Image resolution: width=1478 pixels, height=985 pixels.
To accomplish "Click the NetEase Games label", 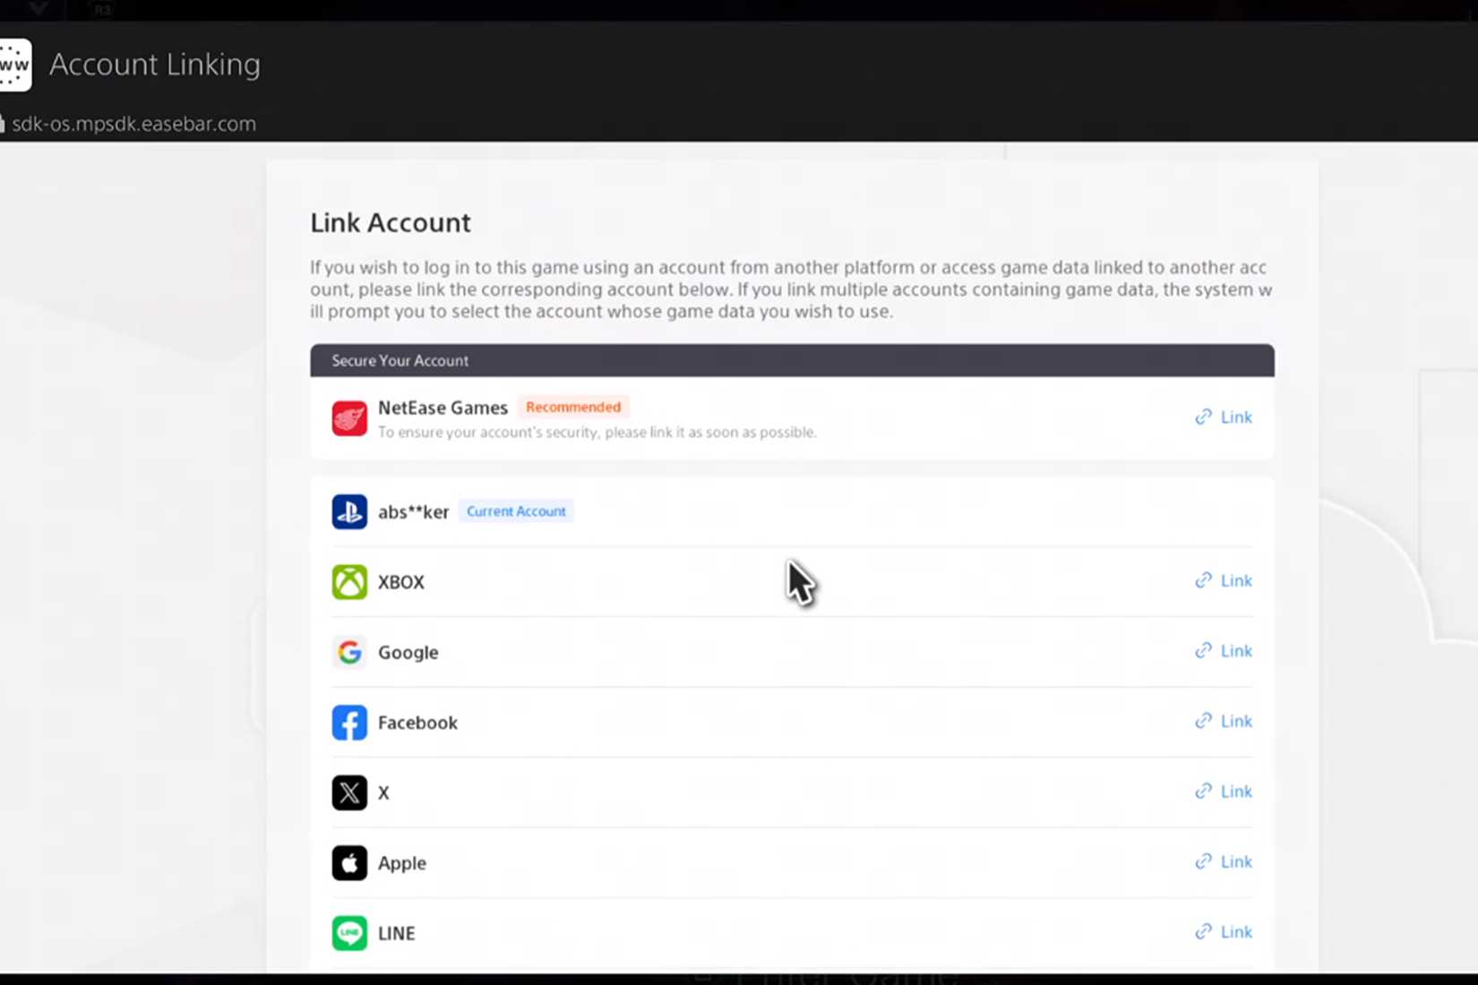I will click(443, 407).
